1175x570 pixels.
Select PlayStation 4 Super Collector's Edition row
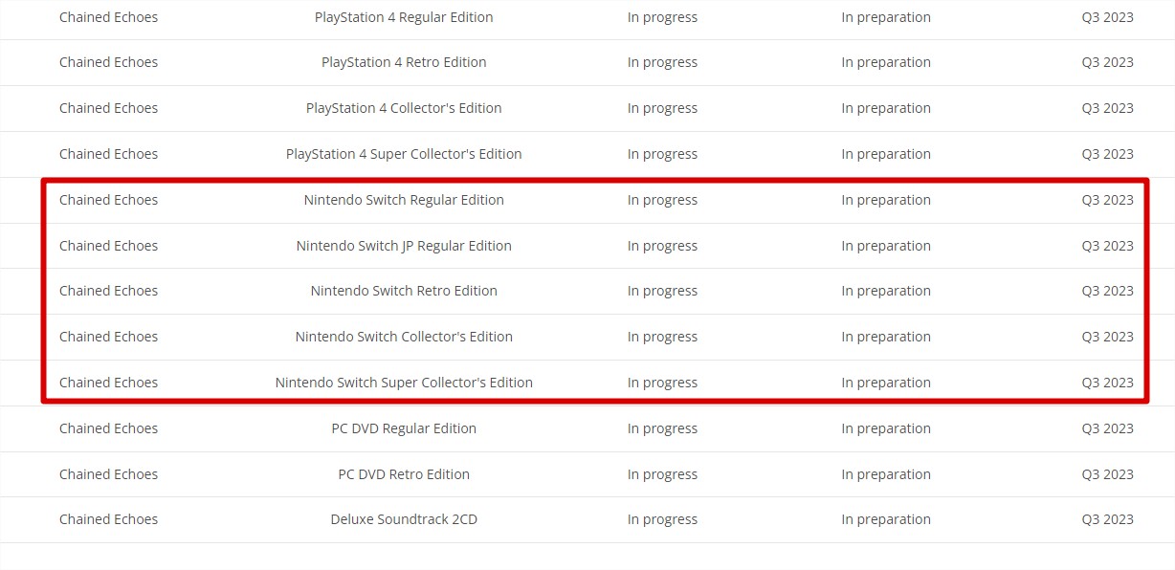(x=404, y=154)
